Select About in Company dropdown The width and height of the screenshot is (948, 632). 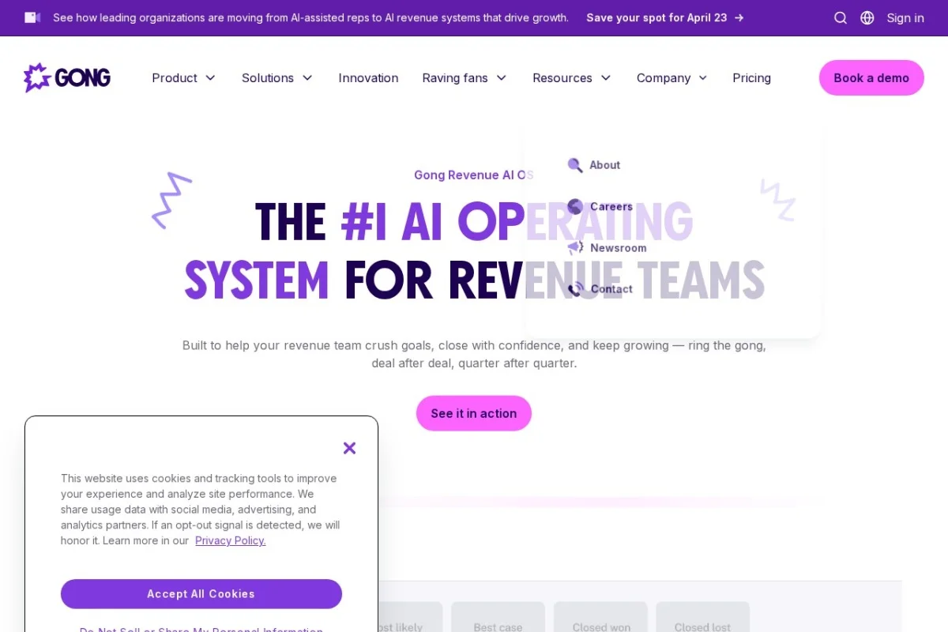point(604,165)
